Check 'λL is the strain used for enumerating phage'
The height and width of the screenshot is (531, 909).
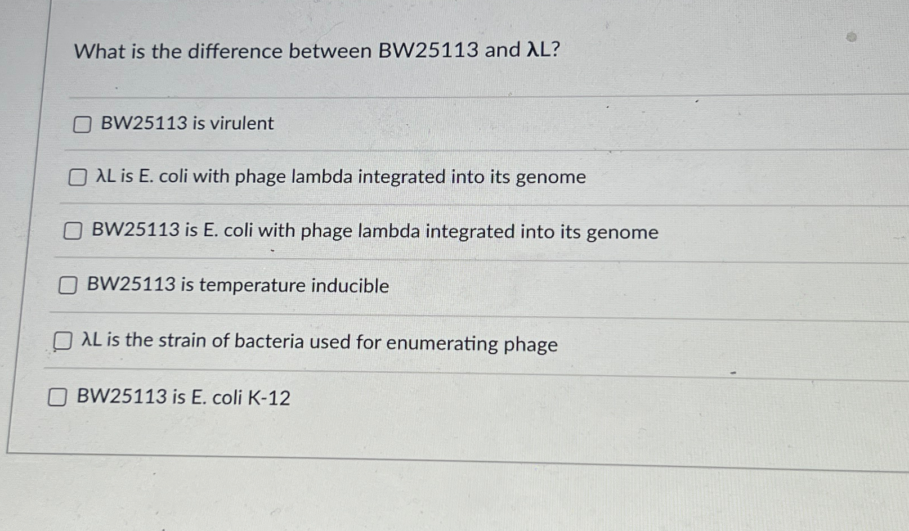pos(63,340)
